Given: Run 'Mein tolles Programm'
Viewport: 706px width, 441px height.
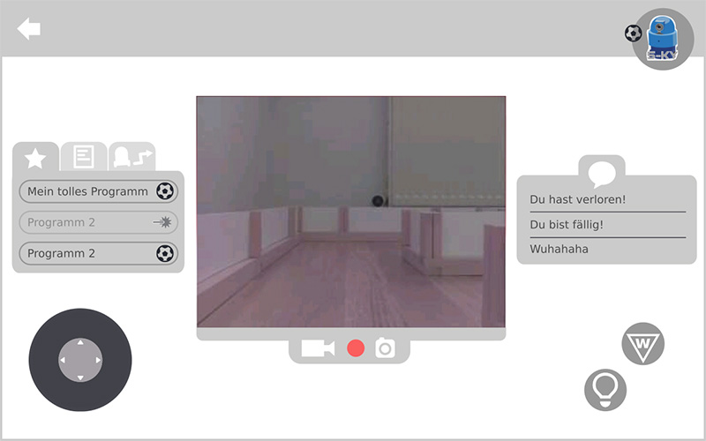Looking at the screenshot, I should 87,191.
